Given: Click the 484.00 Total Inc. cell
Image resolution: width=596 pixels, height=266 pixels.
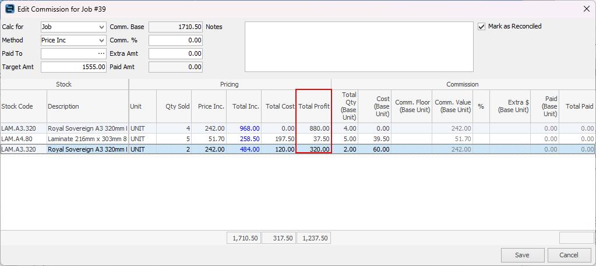Looking at the screenshot, I should (244, 149).
